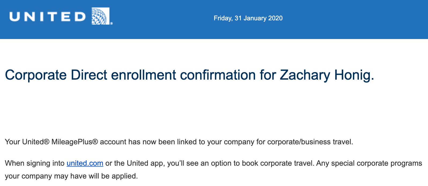Click the year 2020 in header date

point(275,18)
